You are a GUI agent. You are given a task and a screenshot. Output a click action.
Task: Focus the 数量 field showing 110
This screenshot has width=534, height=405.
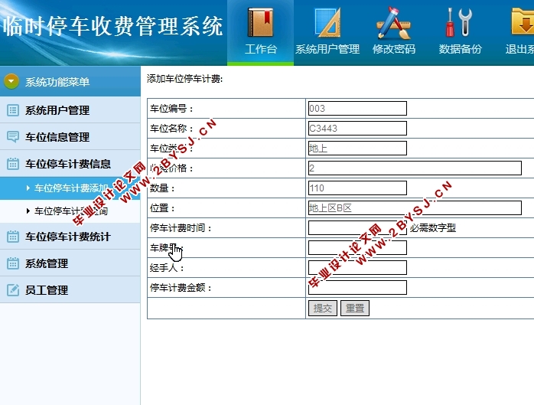357,188
